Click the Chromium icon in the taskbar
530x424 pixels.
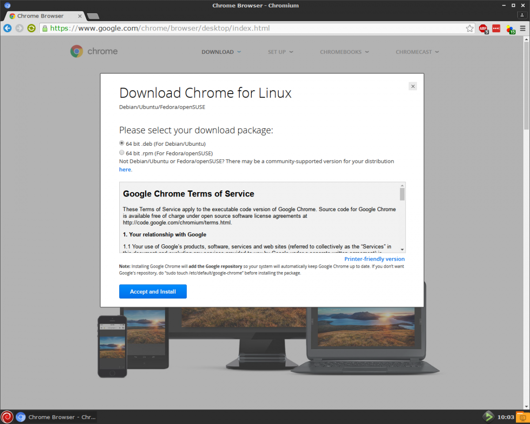(x=20, y=416)
